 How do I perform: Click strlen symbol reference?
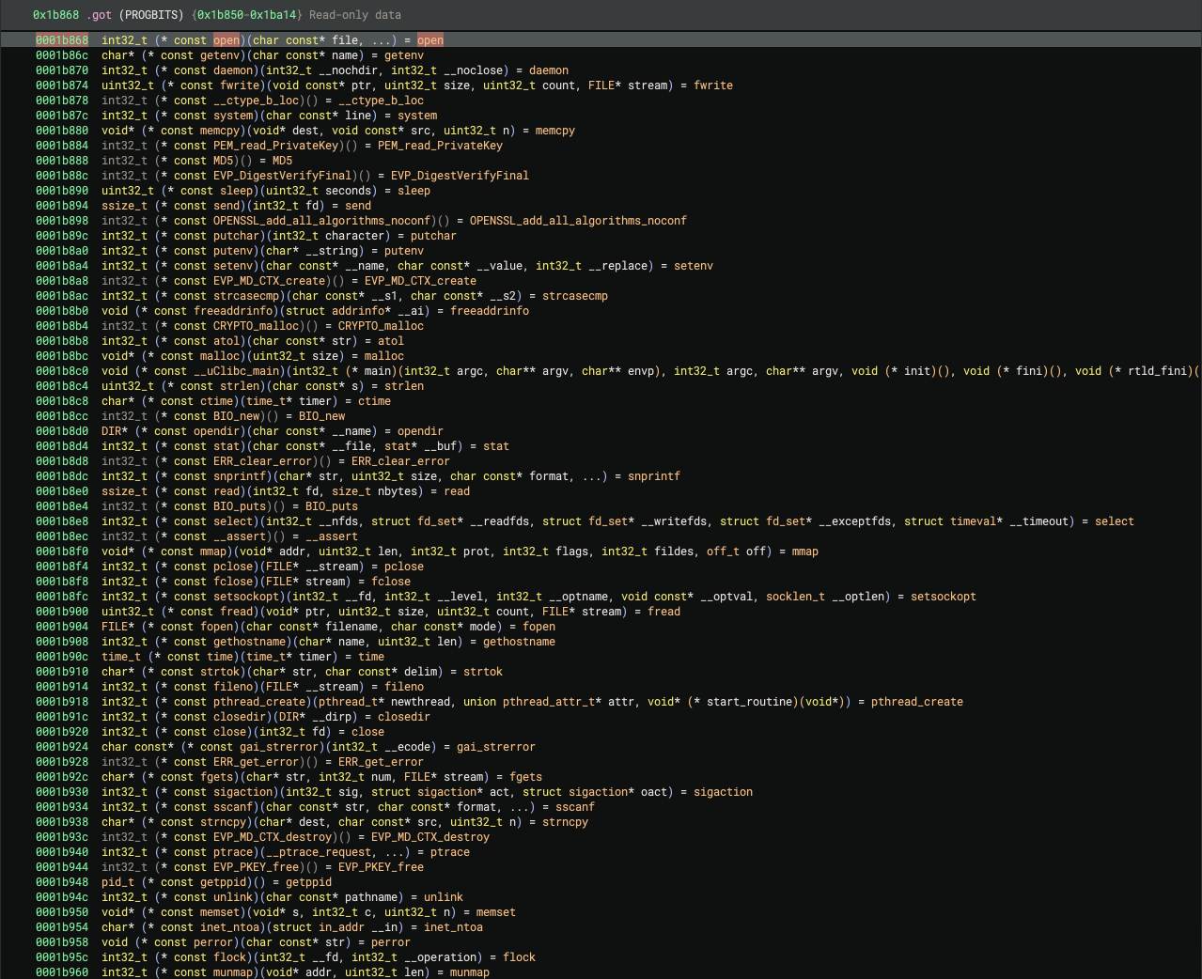[x=404, y=386]
